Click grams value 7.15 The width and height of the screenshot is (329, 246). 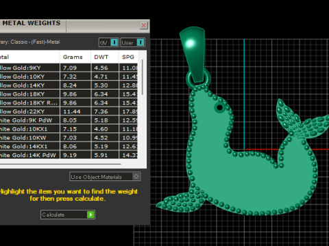tap(70, 129)
